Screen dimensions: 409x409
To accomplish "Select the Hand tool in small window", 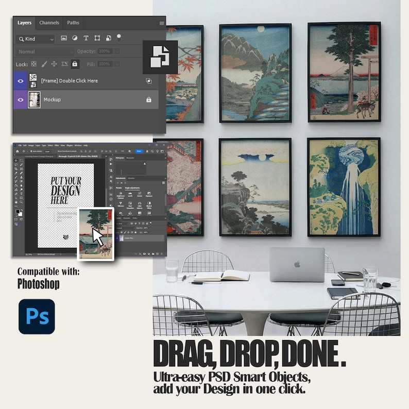I will (x=16, y=202).
